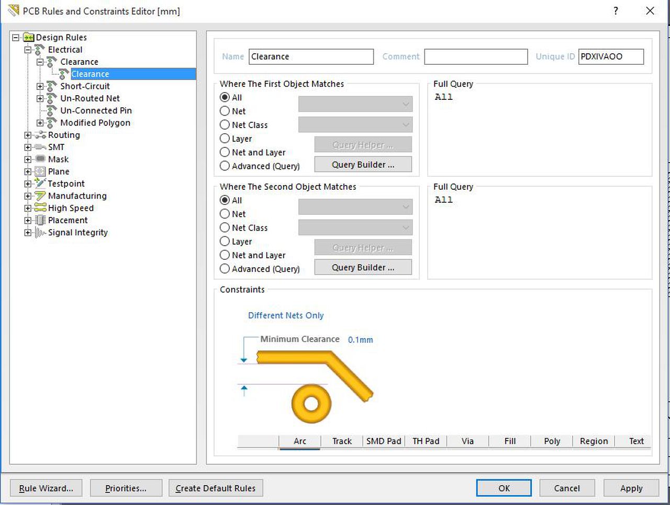Expand the Plane tree node
This screenshot has width=670, height=505.
pos(28,171)
